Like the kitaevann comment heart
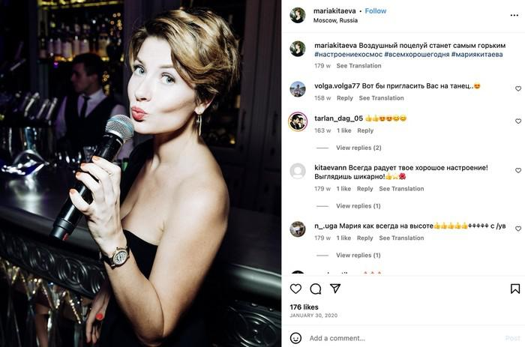Viewport: 525px width, 347px height. [518, 170]
